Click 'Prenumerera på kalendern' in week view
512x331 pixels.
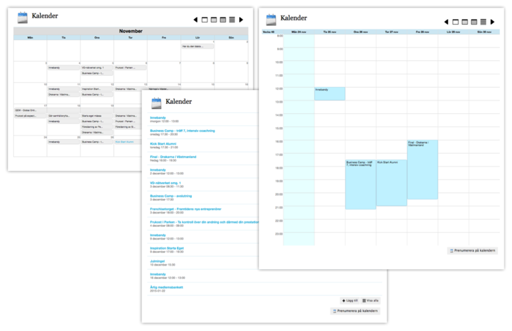(x=473, y=250)
